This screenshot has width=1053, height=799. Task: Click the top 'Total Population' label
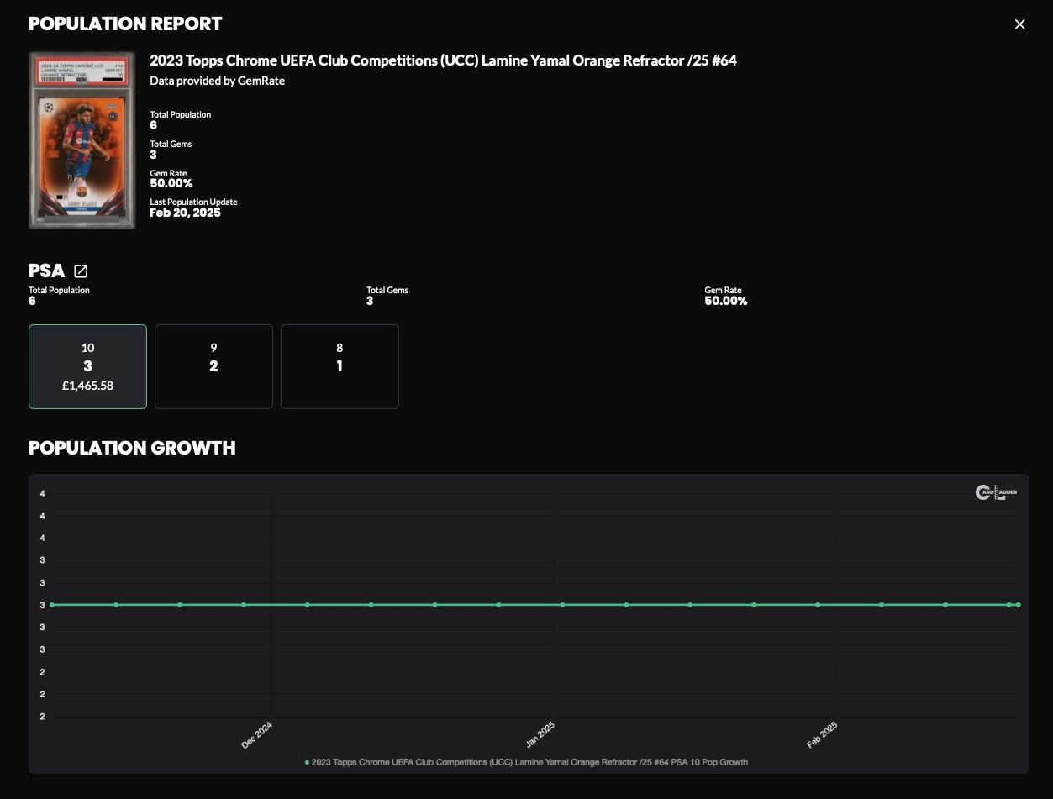(x=180, y=114)
